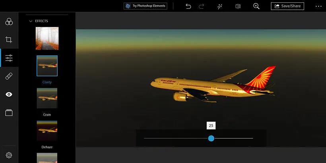Select the Spot Heal bandage tool
Image resolution: width=326 pixels, height=163 pixels.
coord(9,76)
